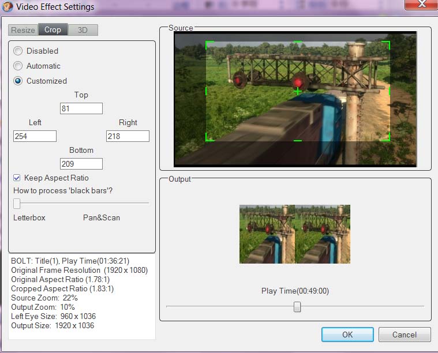Click the Left crop value field

point(35,136)
